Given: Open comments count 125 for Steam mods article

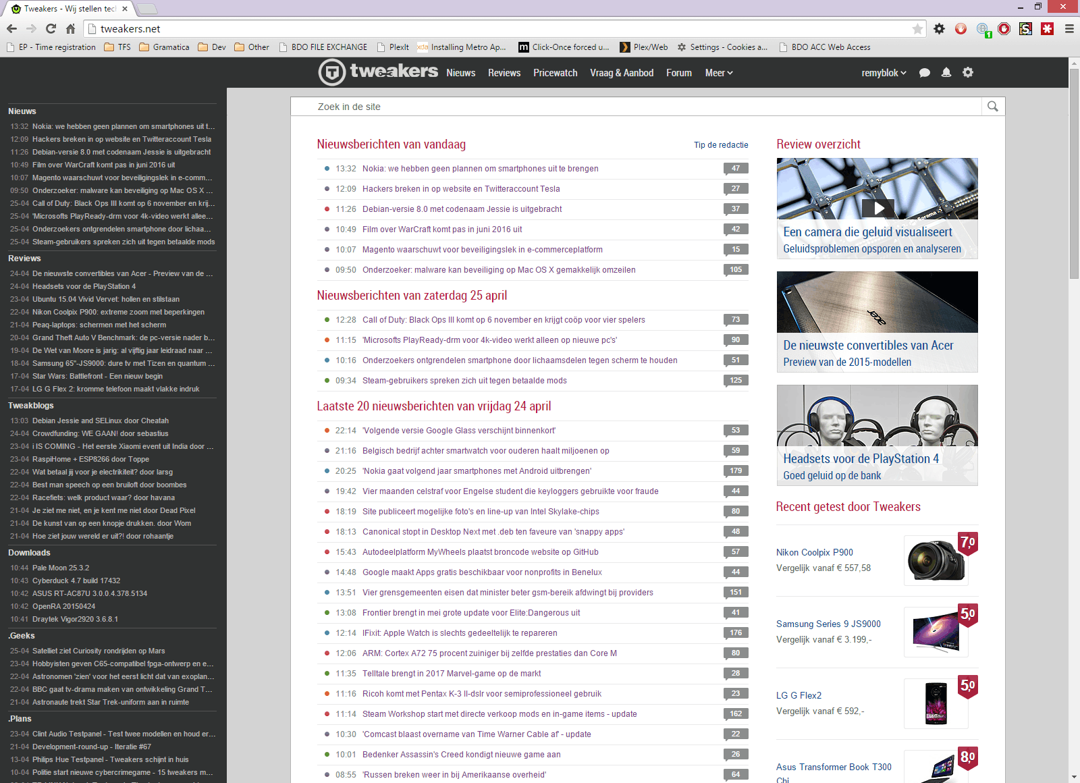Looking at the screenshot, I should pos(736,381).
